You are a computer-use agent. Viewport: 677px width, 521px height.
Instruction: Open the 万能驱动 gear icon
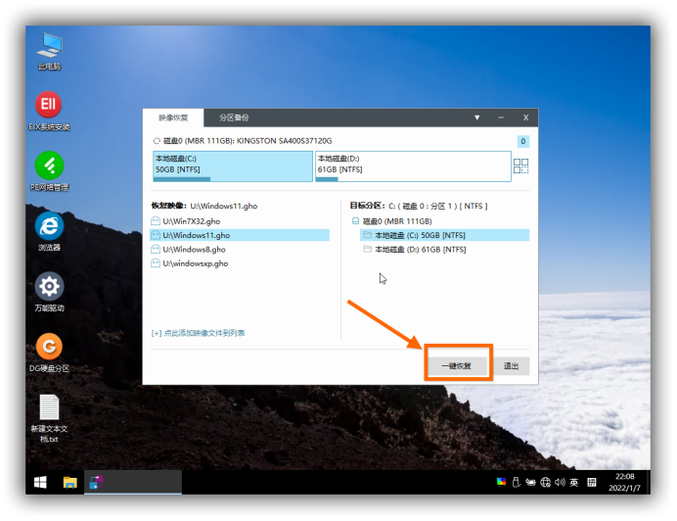pos(49,287)
